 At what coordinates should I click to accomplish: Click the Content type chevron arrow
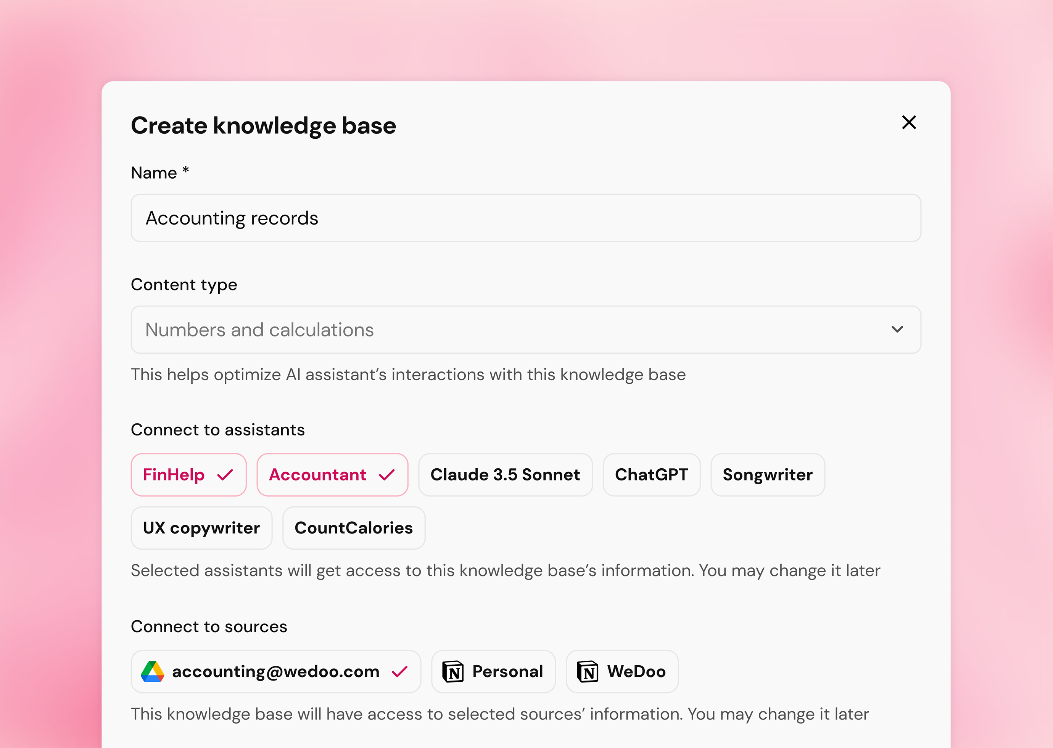[x=897, y=329]
